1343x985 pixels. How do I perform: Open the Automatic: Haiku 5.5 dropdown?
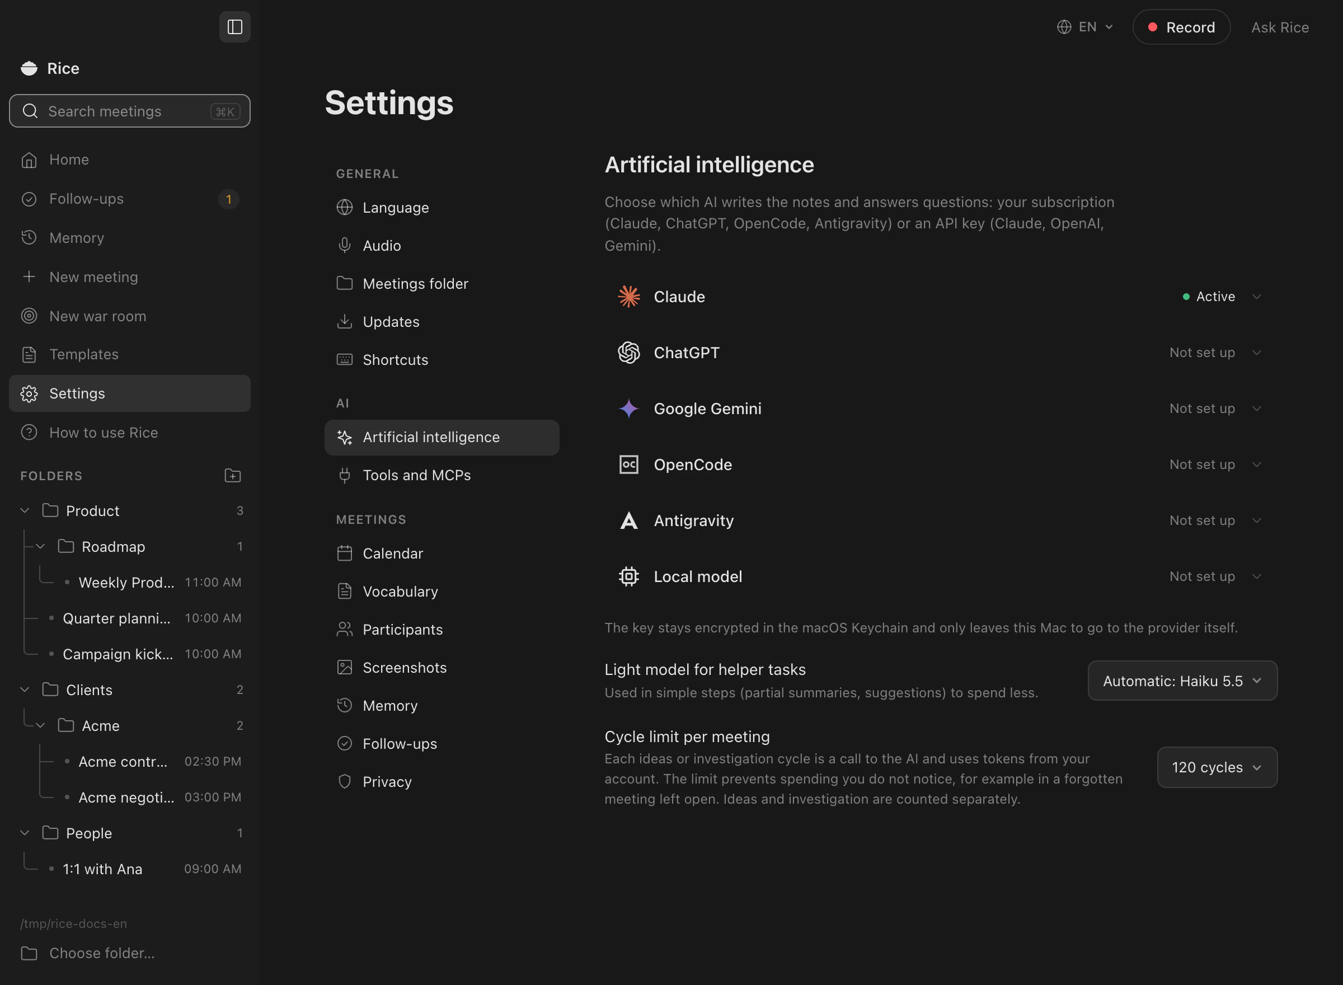[1182, 681]
